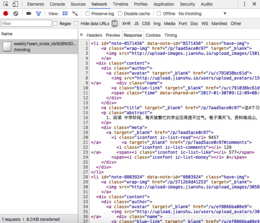Viewport: 260px width, 223px height.
Task: Open the Timing tab
Action: 170,35
